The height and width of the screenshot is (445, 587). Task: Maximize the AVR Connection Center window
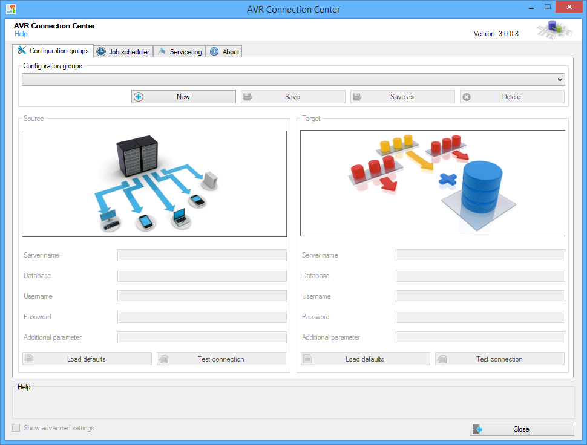tap(548, 7)
